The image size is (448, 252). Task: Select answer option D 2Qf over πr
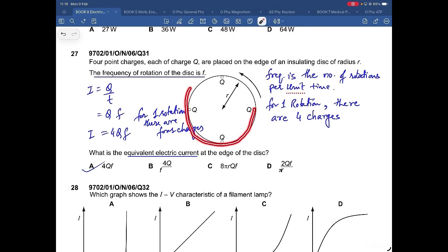pyautogui.click(x=280, y=166)
